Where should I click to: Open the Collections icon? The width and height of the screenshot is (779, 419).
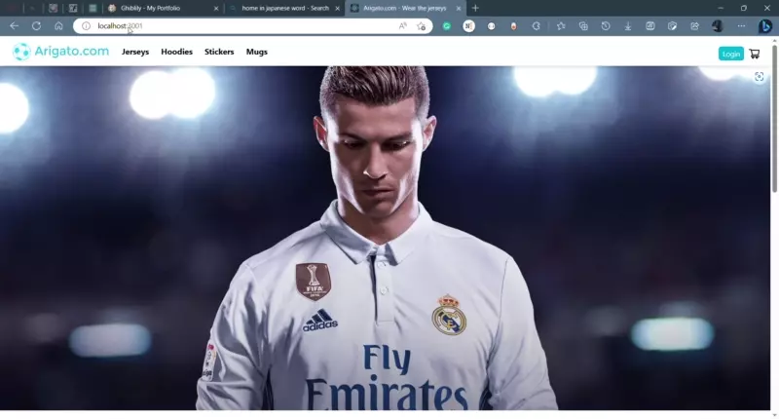point(583,26)
